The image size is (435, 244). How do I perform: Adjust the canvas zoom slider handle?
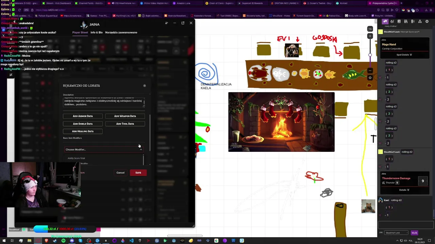pos(370,55)
